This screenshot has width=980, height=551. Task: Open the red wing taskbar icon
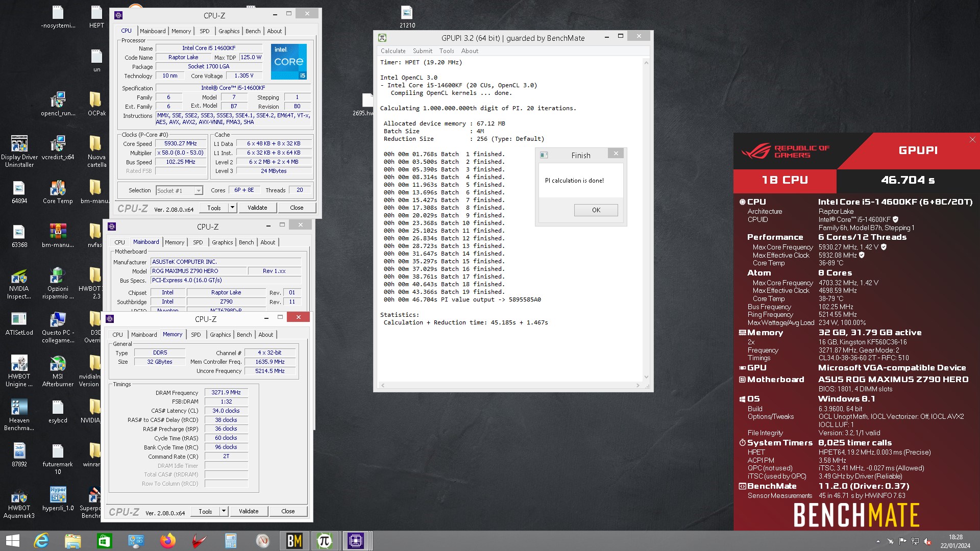click(x=199, y=541)
